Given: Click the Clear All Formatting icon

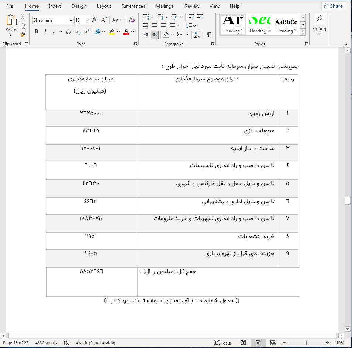Looking at the screenshot, I should coord(132,20).
